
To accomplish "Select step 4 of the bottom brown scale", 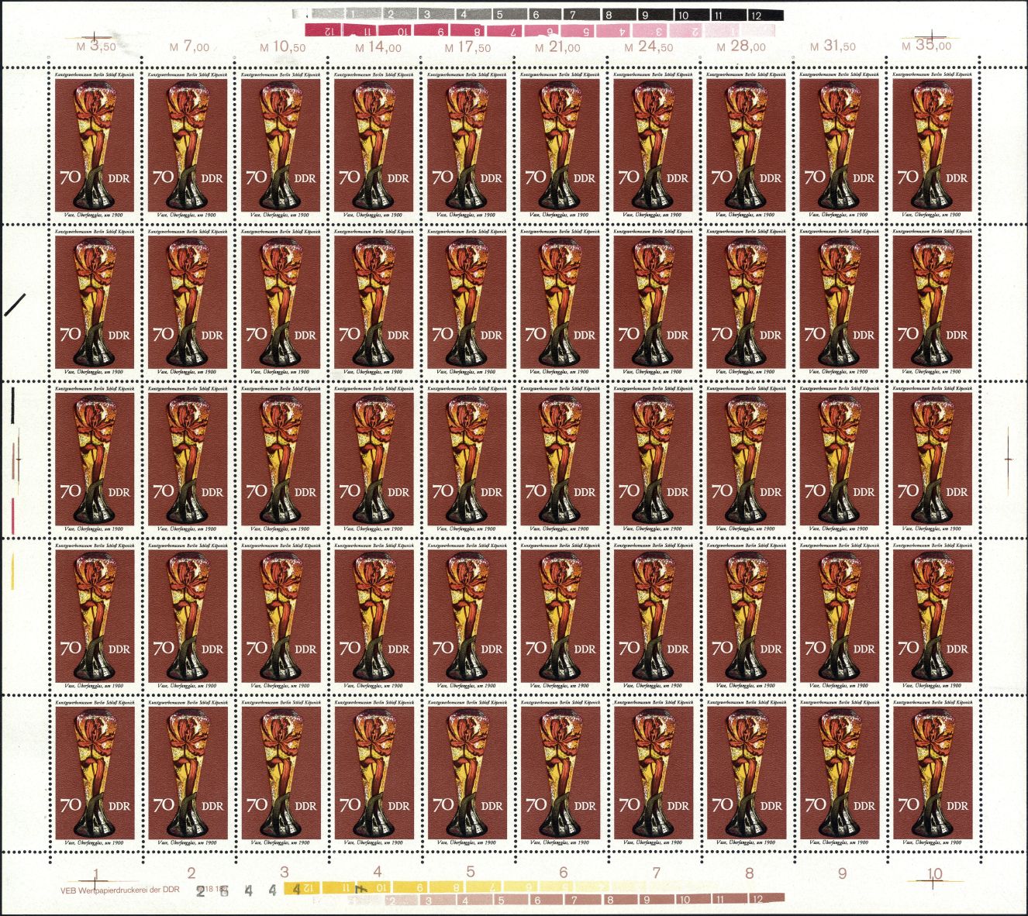I will pyautogui.click(x=474, y=899).
